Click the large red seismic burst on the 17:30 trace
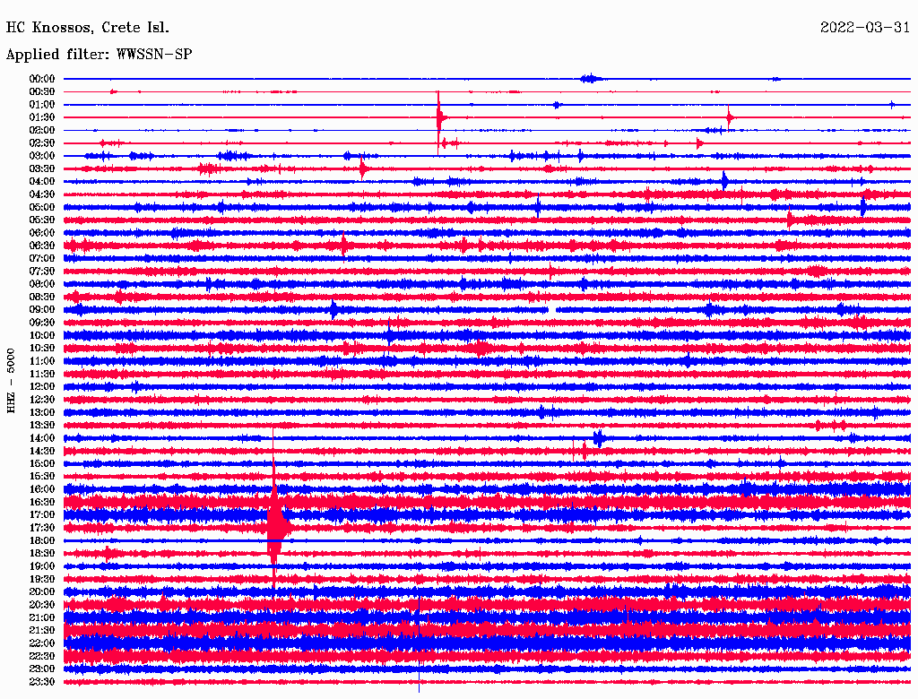918x699 pixels. [x=275, y=527]
